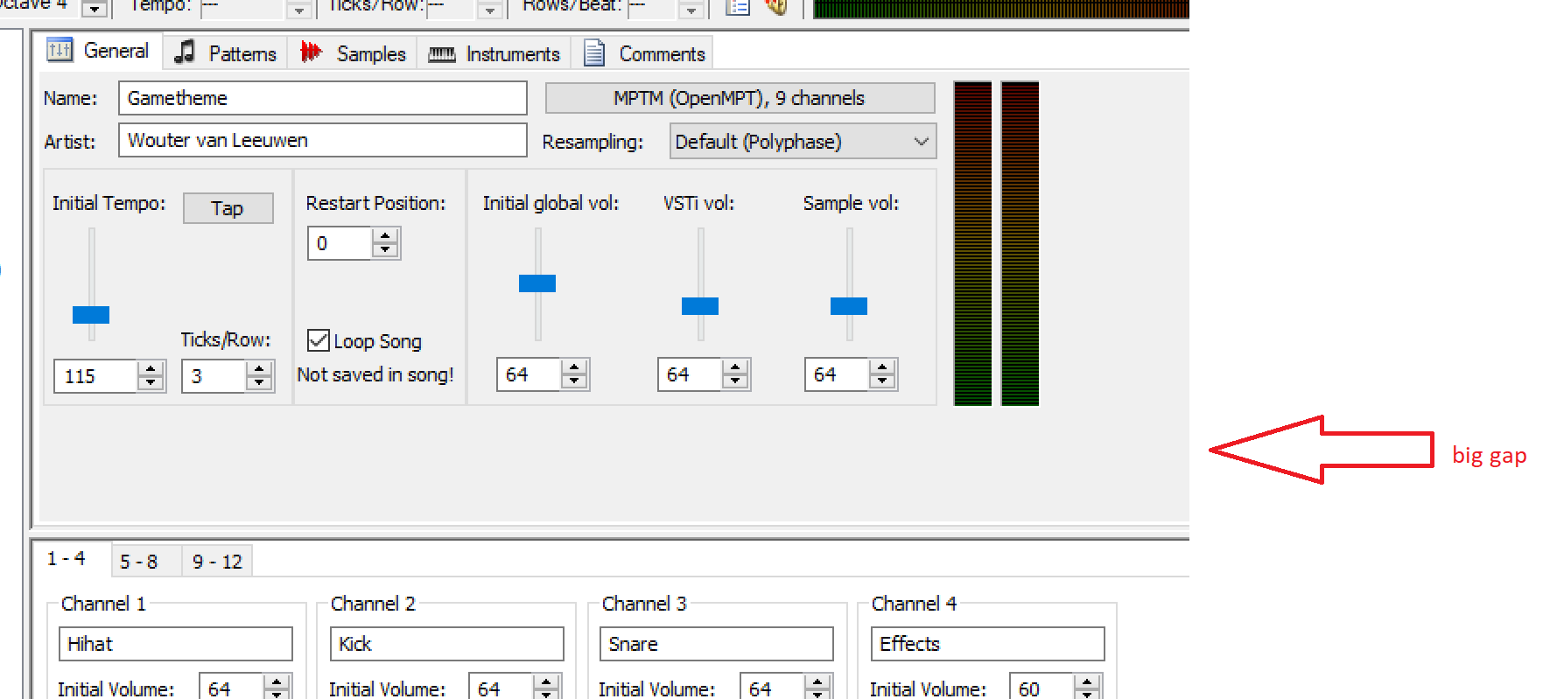This screenshot has height=699, width=1550.
Task: Click the Restart Position value field
Action: pos(340,243)
